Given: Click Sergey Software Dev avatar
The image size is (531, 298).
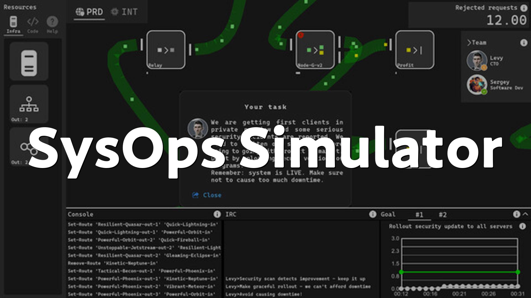Looking at the screenshot, I should click(x=477, y=84).
